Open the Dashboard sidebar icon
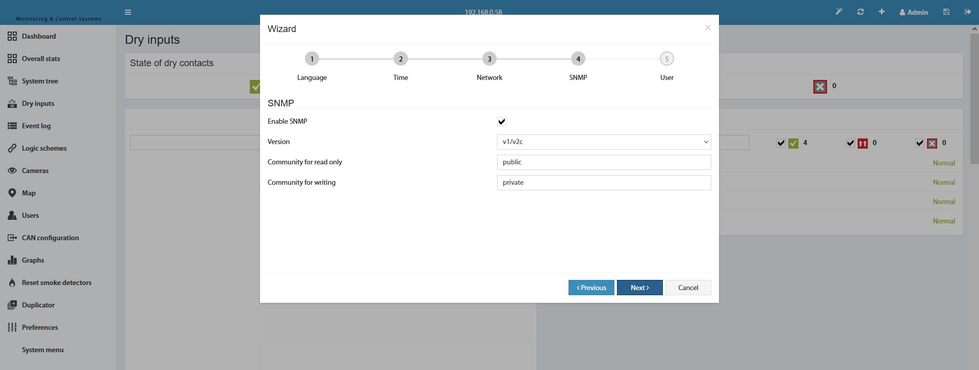979x370 pixels. 12,36
